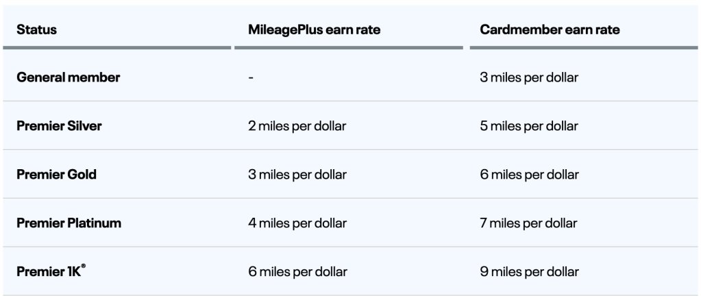Image resolution: width=701 pixels, height=300 pixels.
Task: Click the MileagePlus earn rate column header
Action: [x=314, y=30]
